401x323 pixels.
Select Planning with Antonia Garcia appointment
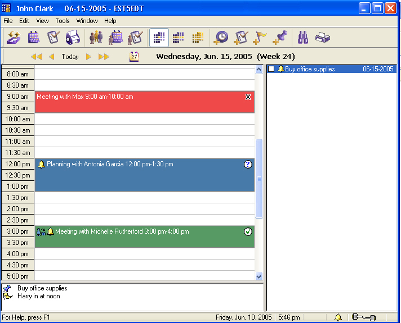(x=145, y=175)
